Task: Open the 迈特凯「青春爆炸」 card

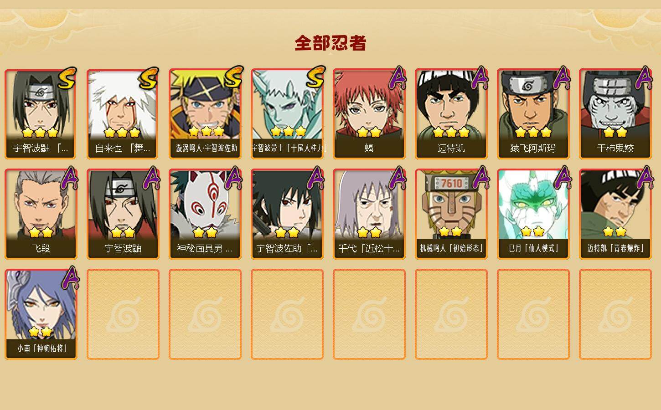Action: pos(615,214)
